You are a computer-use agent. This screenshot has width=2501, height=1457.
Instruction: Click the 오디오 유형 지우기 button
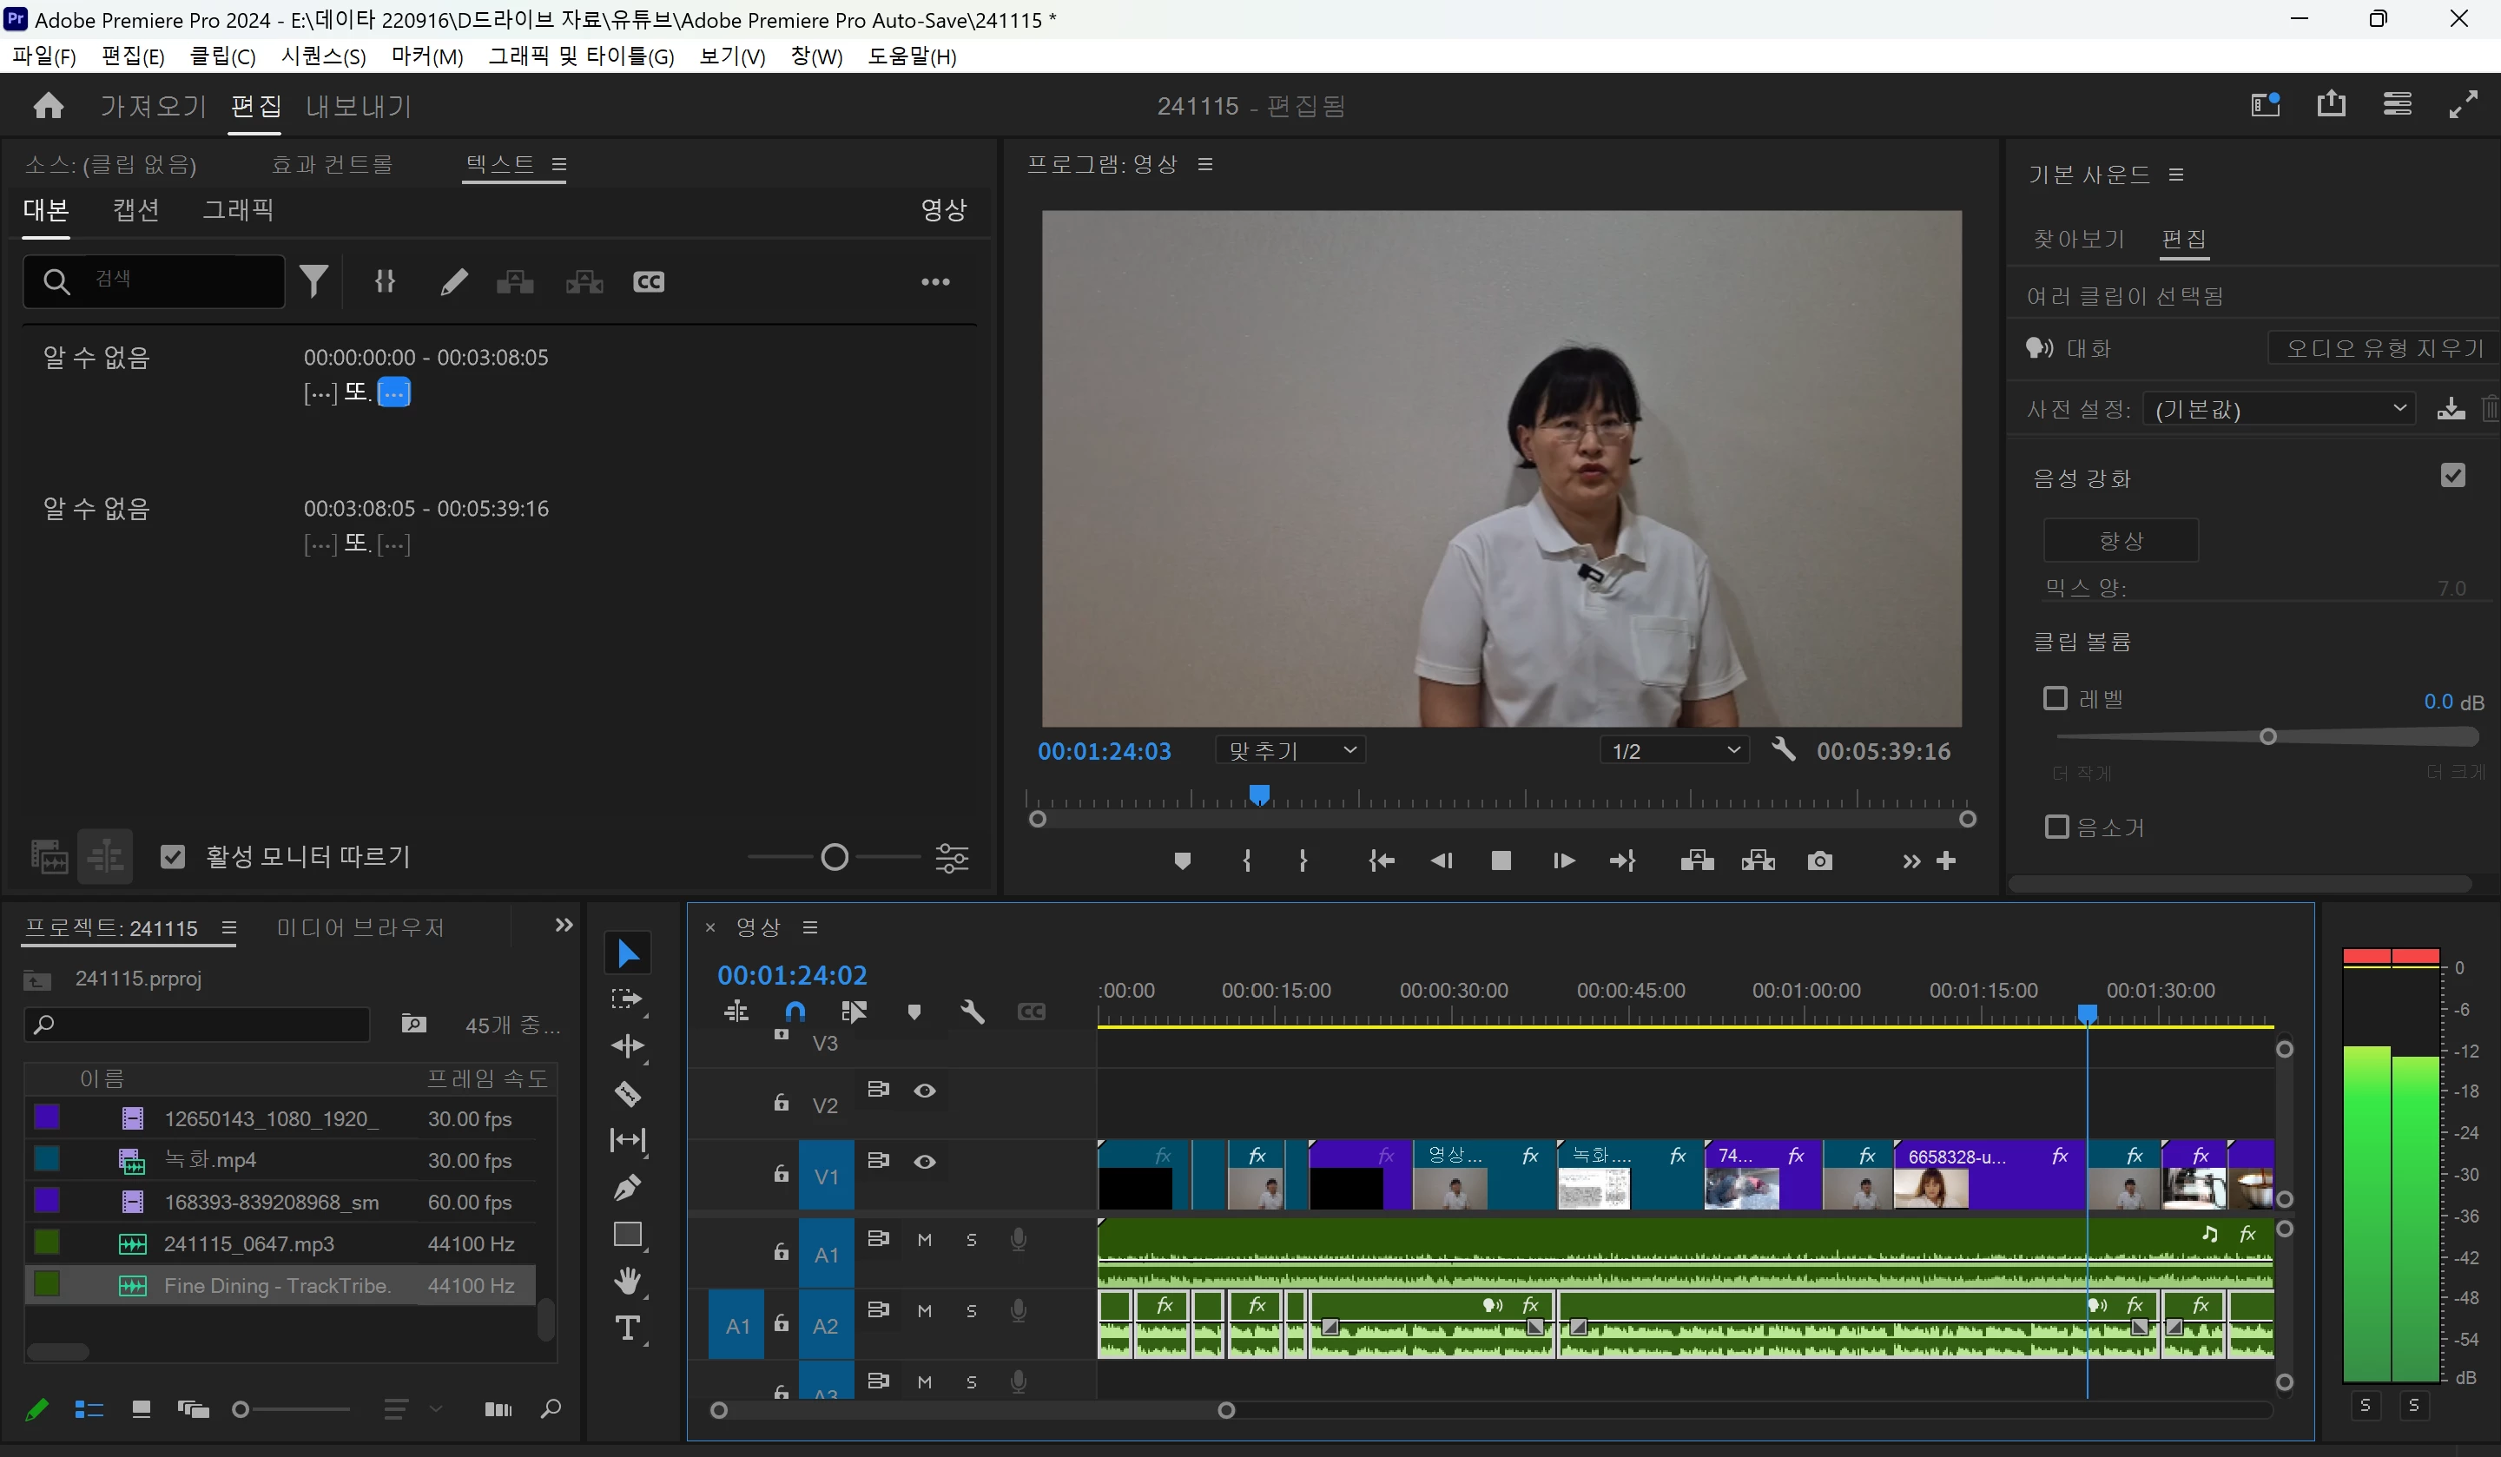click(x=2383, y=348)
